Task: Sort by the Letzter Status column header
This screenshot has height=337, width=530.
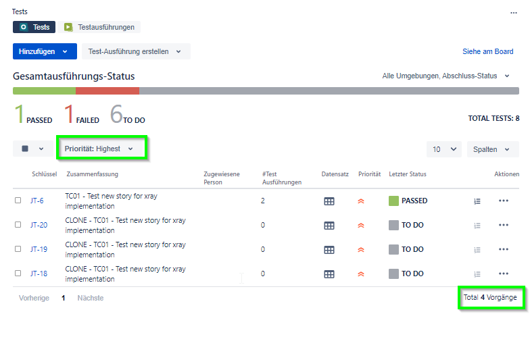Action: pos(407,174)
